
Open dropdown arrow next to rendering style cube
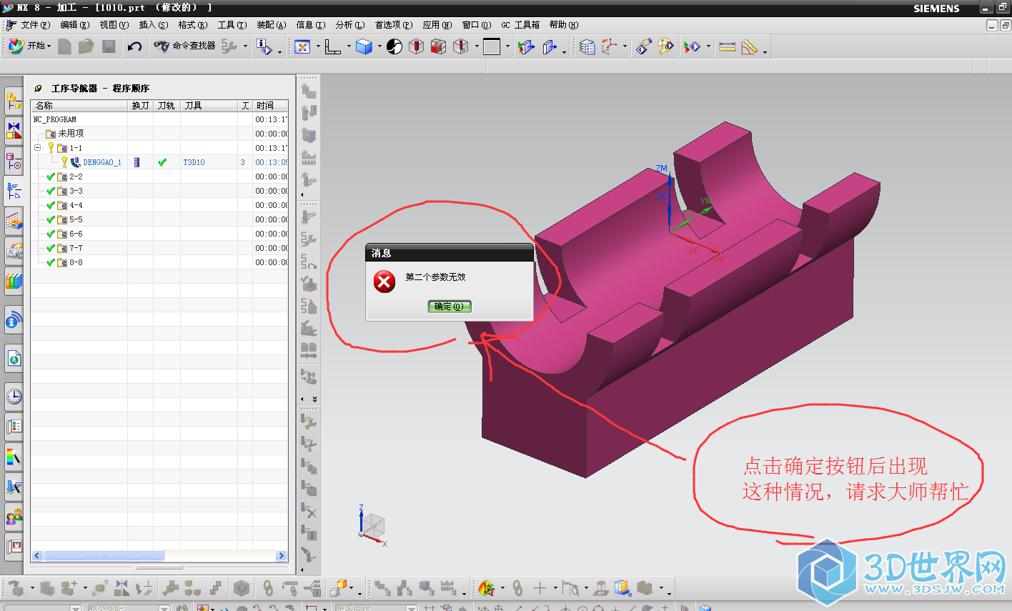pos(379,46)
